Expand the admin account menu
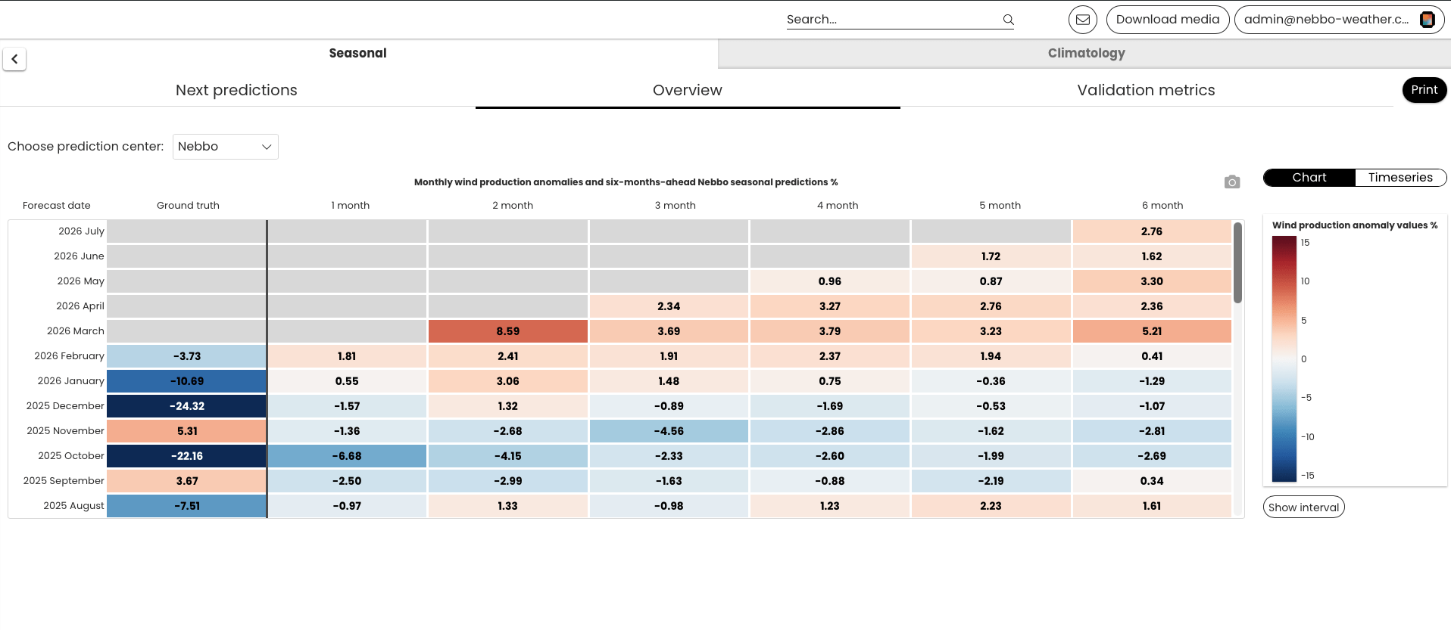 point(1339,20)
